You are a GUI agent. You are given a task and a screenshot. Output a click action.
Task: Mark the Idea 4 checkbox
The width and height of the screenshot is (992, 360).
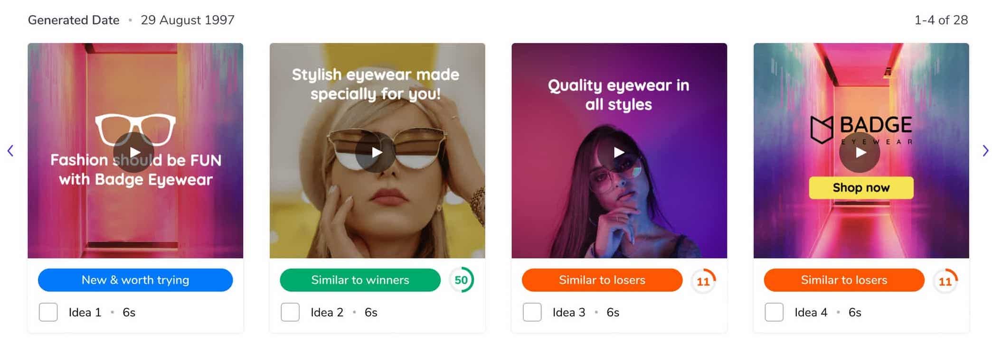pyautogui.click(x=774, y=312)
